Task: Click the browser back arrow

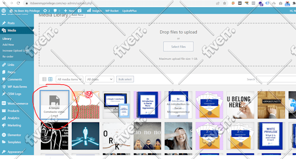Action: click(x=4, y=3)
